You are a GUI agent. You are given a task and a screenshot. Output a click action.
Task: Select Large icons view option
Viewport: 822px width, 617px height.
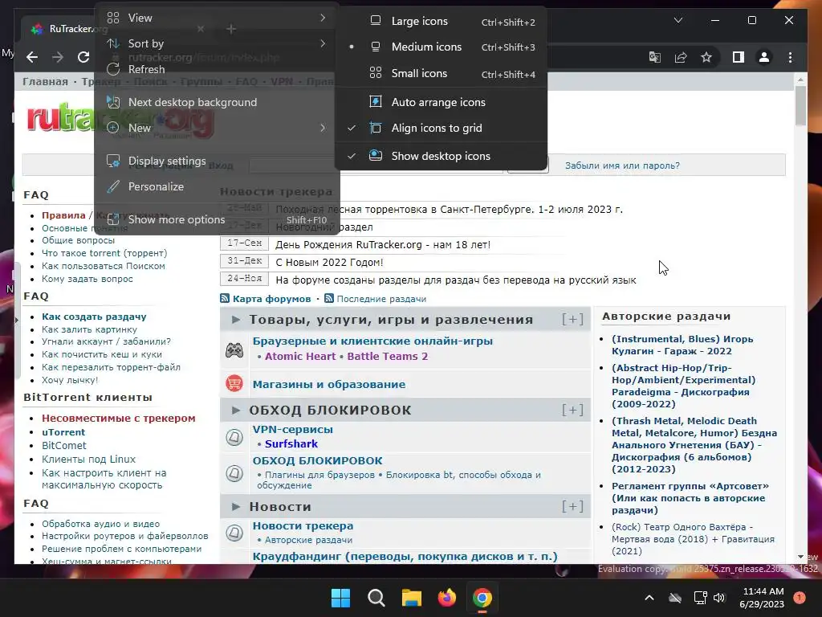442,21
